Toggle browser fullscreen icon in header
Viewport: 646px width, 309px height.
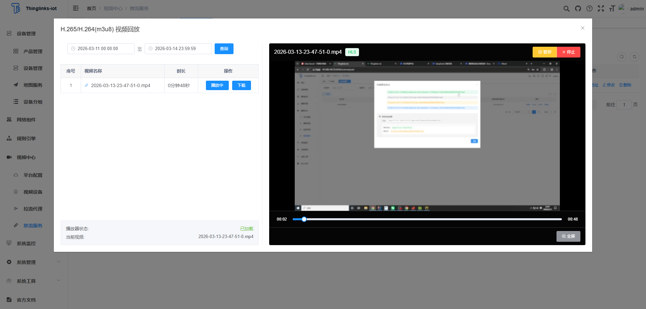[x=601, y=9]
